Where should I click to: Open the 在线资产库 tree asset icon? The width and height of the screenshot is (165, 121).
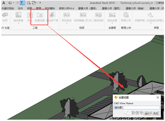(x=52, y=15)
